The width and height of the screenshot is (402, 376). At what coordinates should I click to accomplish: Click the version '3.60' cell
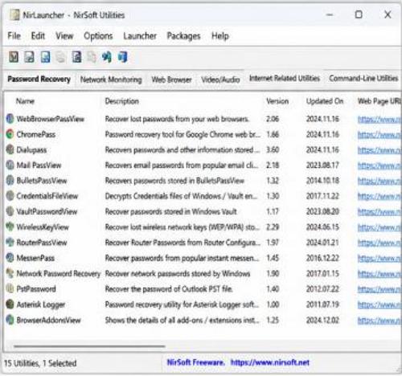(273, 149)
